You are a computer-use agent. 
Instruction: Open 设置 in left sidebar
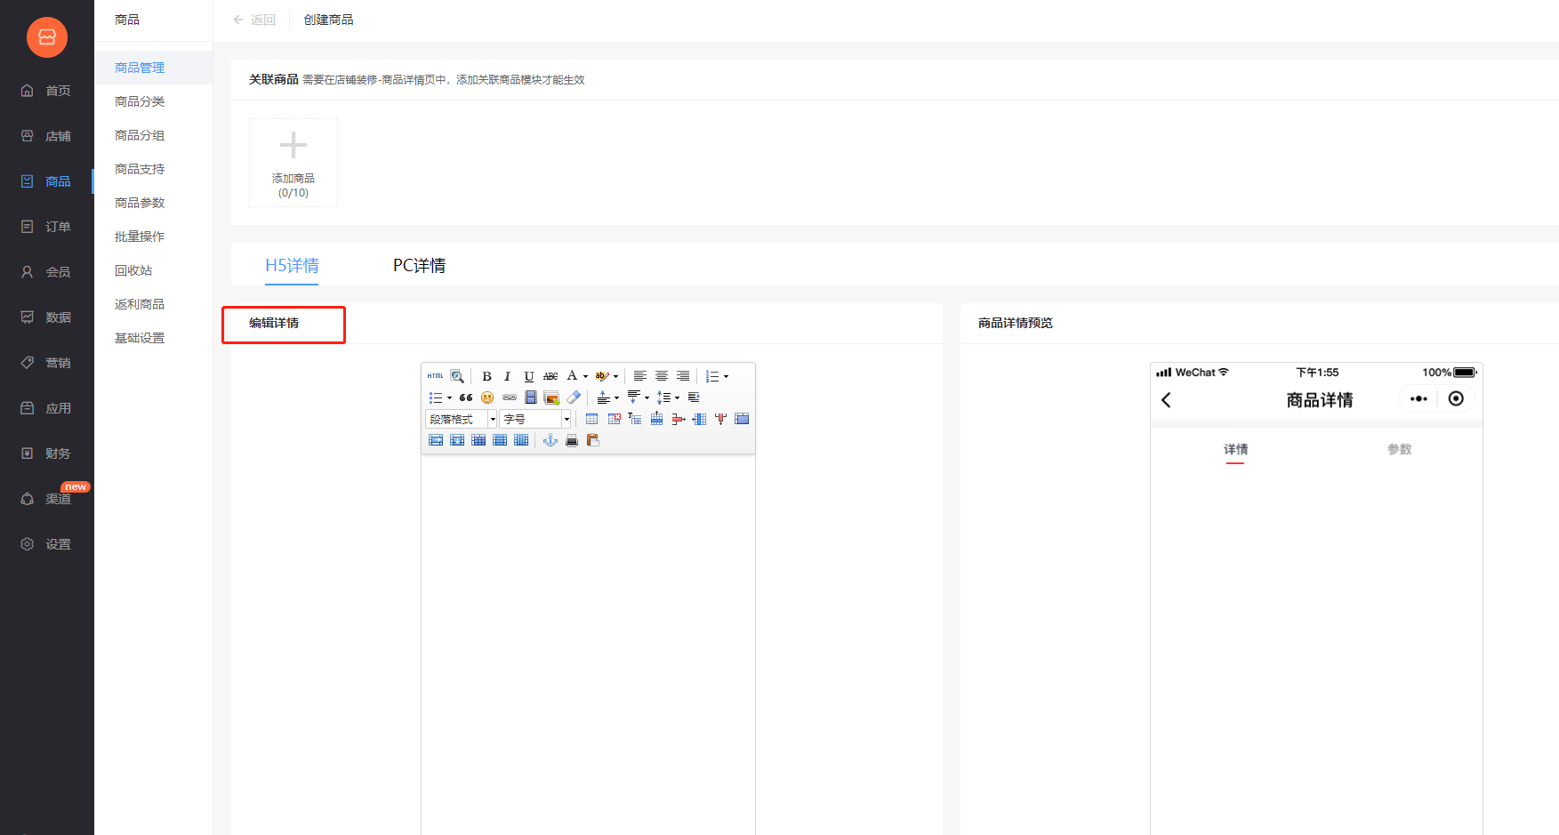tap(46, 544)
